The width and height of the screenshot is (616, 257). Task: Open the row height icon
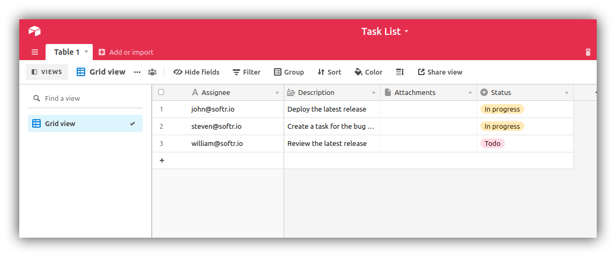(399, 72)
